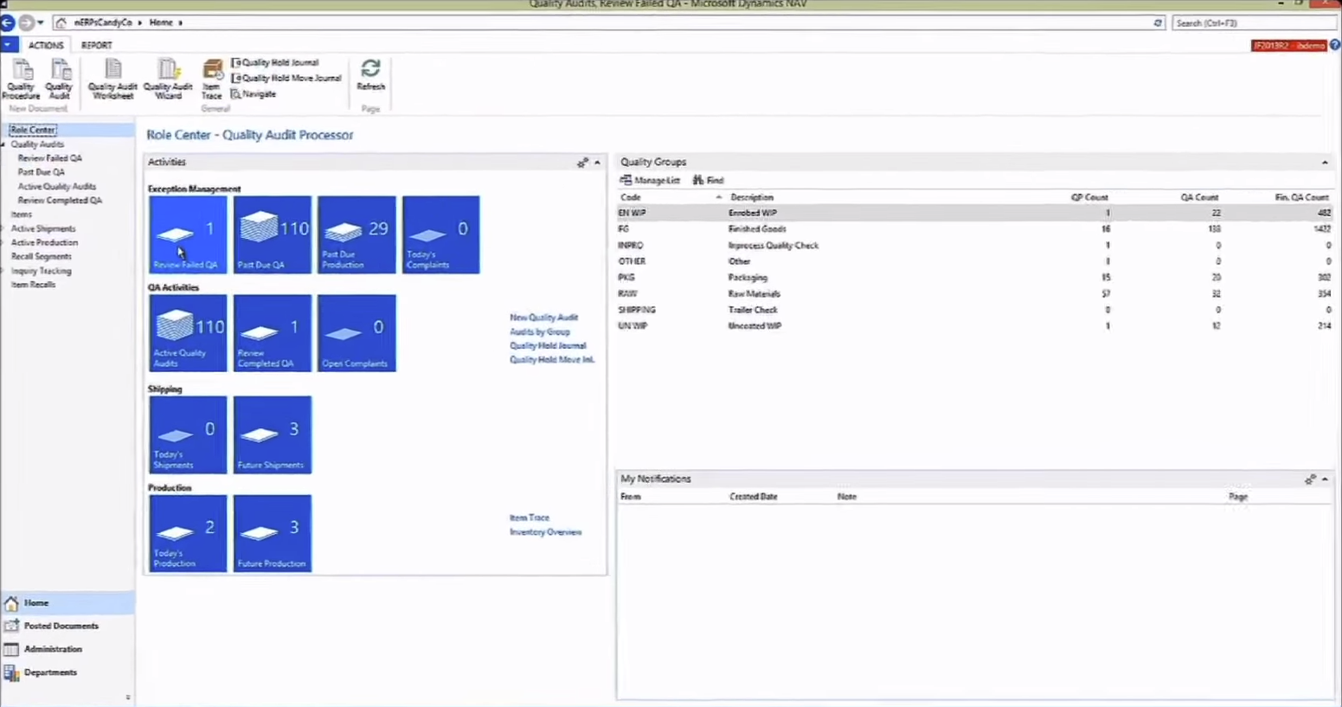Refresh the page
Screen dimensions: 1342x707
coord(370,75)
